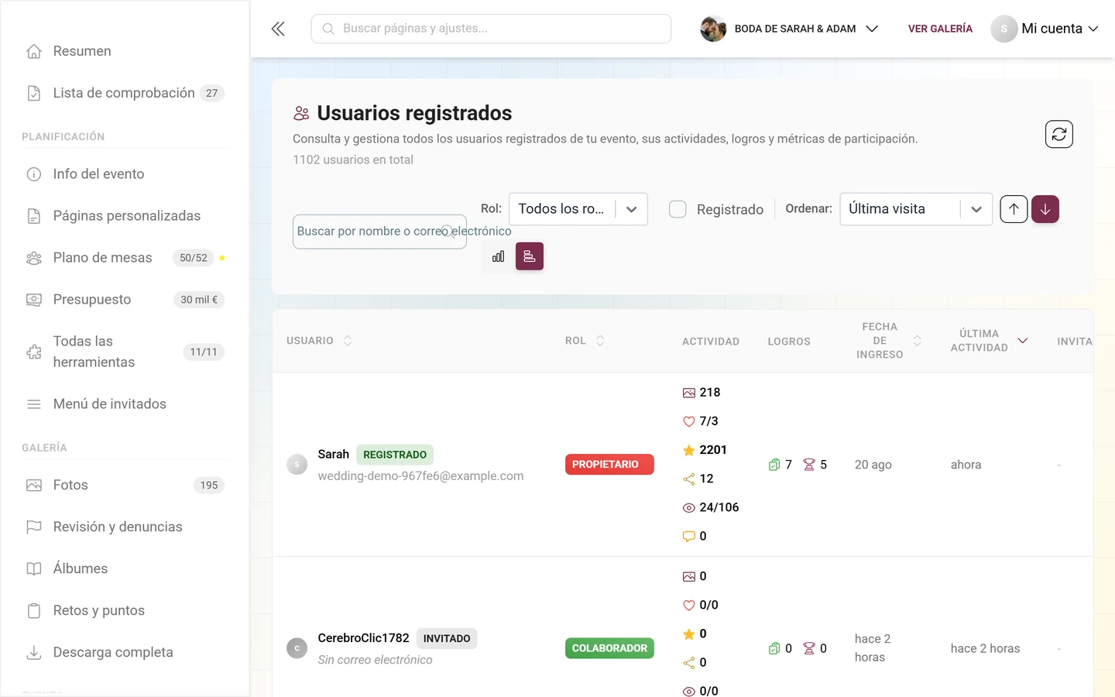Click Sarah's star points icon 2201
The height and width of the screenshot is (697, 1115).
(x=688, y=450)
